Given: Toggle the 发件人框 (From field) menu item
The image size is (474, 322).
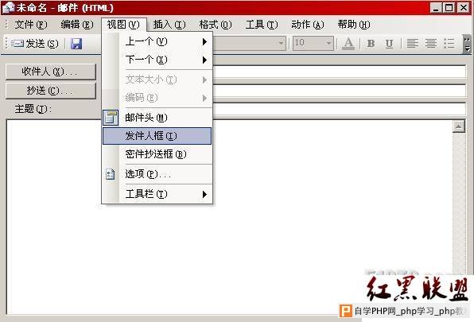Looking at the screenshot, I should [157, 136].
